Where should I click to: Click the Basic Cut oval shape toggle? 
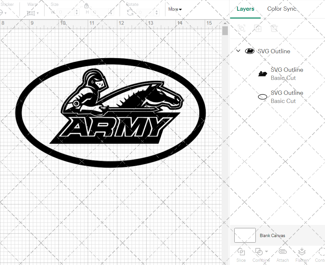[263, 97]
